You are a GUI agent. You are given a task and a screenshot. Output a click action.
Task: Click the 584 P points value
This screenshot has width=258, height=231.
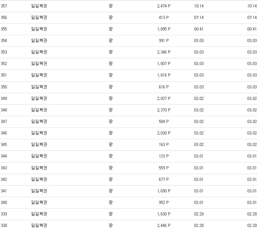164,122
